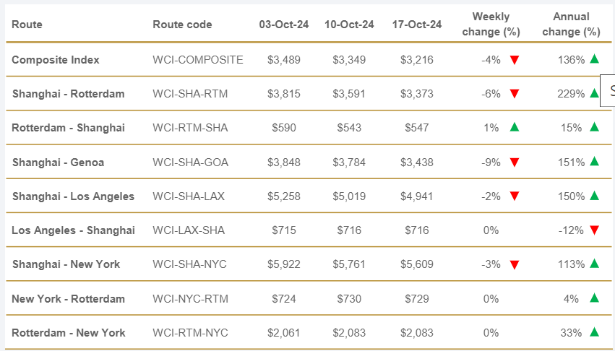The height and width of the screenshot is (351, 615).
Task: Click the red weekly arrow in Shanghai - New York row
Action: tap(515, 265)
